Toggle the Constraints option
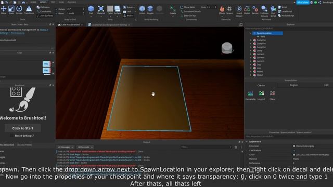The image size is (333, 187). click(x=44, y=11)
